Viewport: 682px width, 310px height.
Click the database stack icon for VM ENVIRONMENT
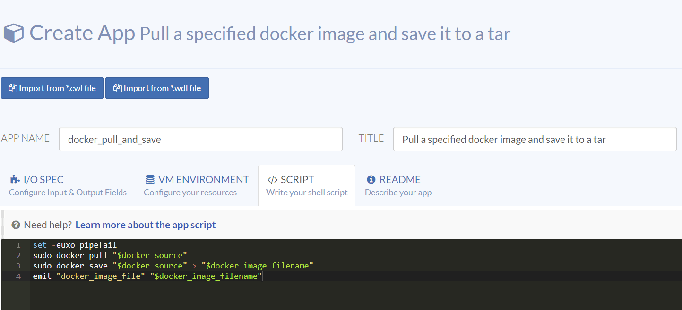(150, 180)
